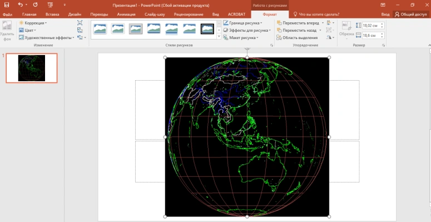Open Художественные эффекты dropdown
Viewport: 431px width, 222px height.
[47, 38]
